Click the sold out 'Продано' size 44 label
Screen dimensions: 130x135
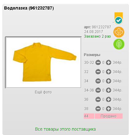point(109,116)
